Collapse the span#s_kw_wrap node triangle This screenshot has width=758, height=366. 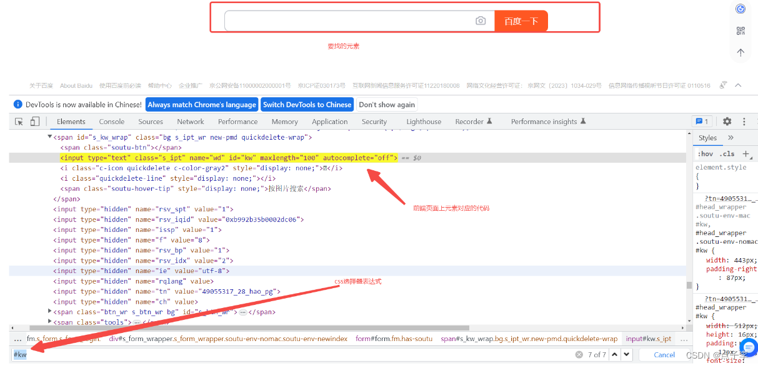tap(50, 137)
